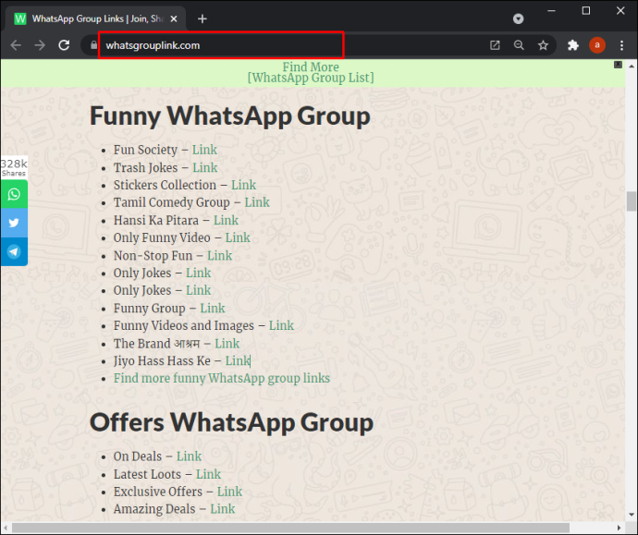Click the vertical scrollbar thumb

click(x=632, y=201)
